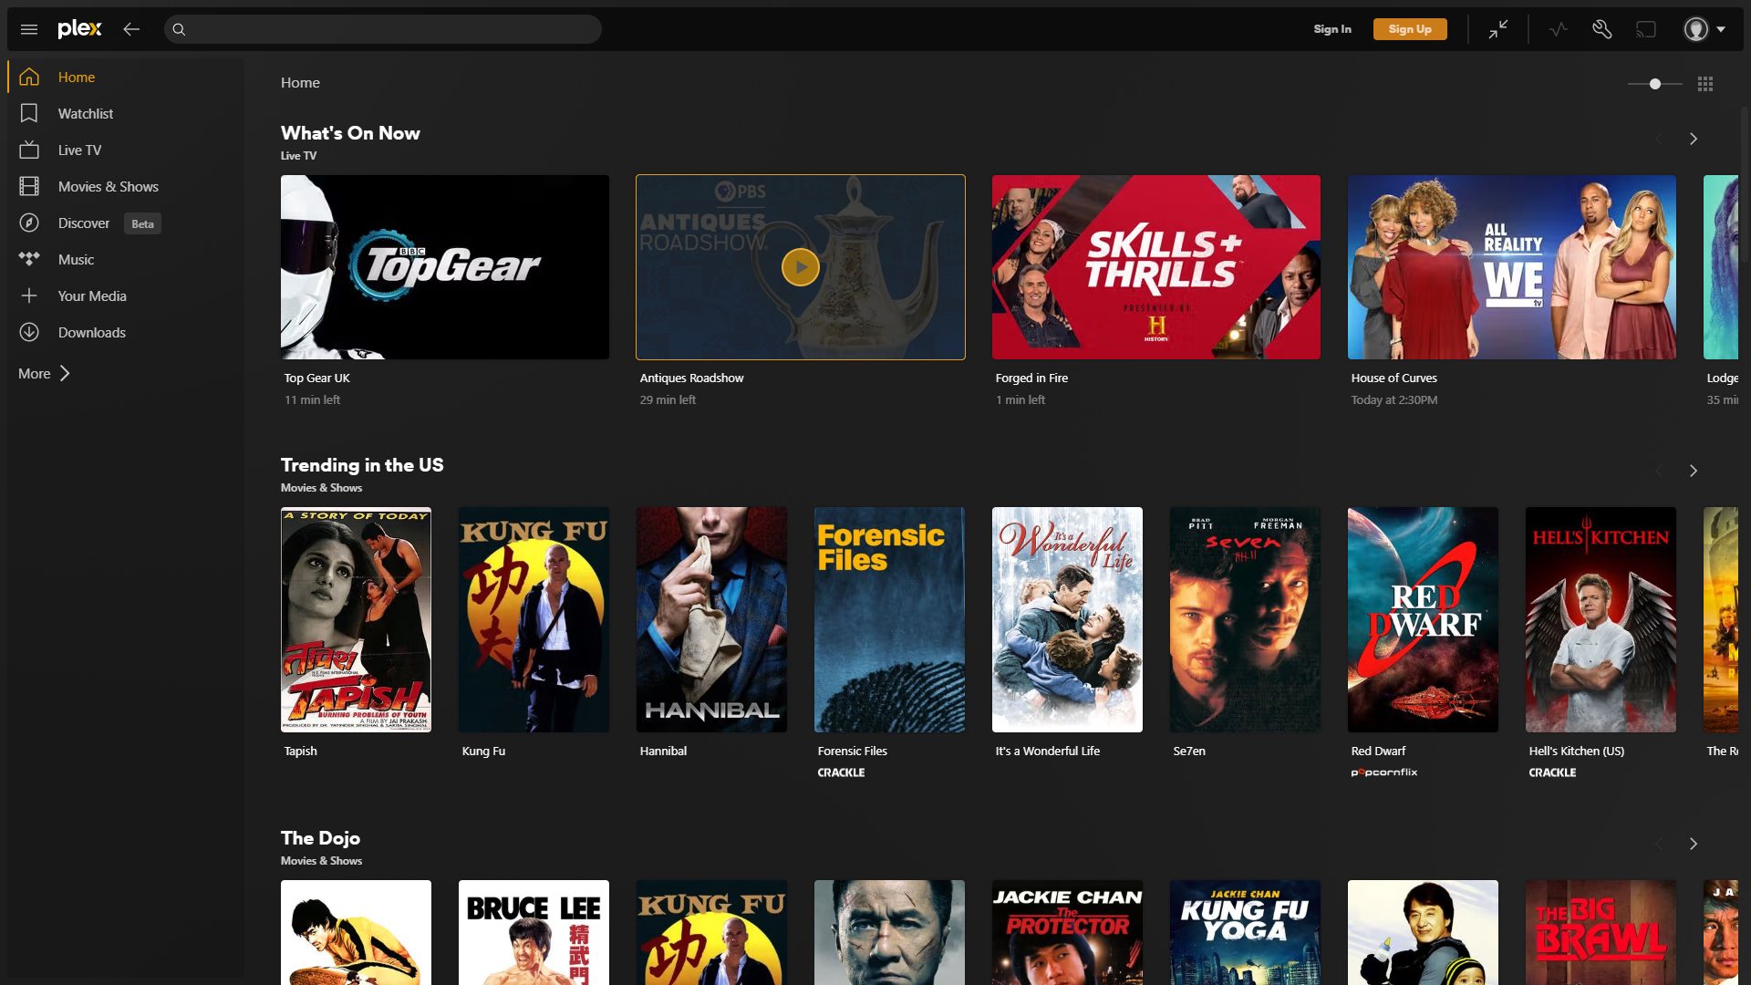
Task: Expand the More sidebar section
Action: coord(44,373)
